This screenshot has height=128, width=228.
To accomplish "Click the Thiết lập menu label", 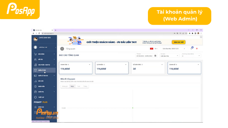I will pyautogui.click(x=41, y=97).
